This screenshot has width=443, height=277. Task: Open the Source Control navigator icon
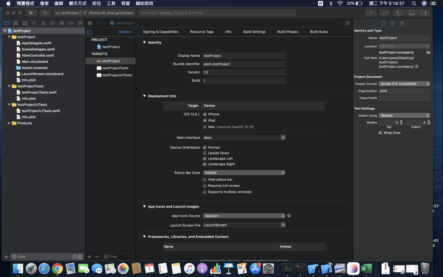tap(16, 23)
